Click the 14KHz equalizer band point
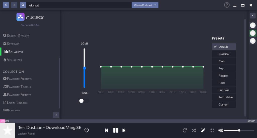 [x=193, y=67]
